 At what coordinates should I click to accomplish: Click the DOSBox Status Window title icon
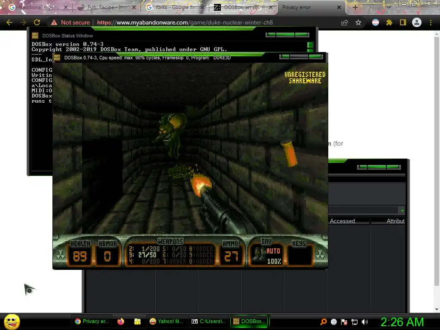(x=35, y=36)
